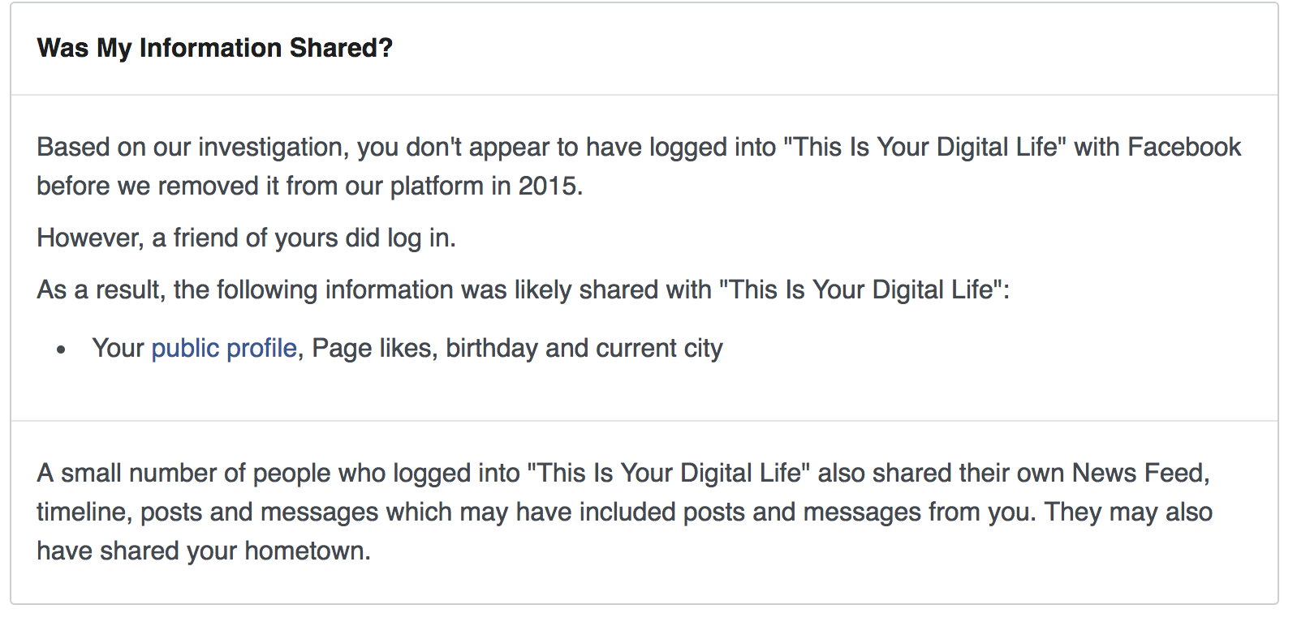Click the word "Your" beginning the bullet item
This screenshot has width=1297, height=626.
(x=118, y=349)
